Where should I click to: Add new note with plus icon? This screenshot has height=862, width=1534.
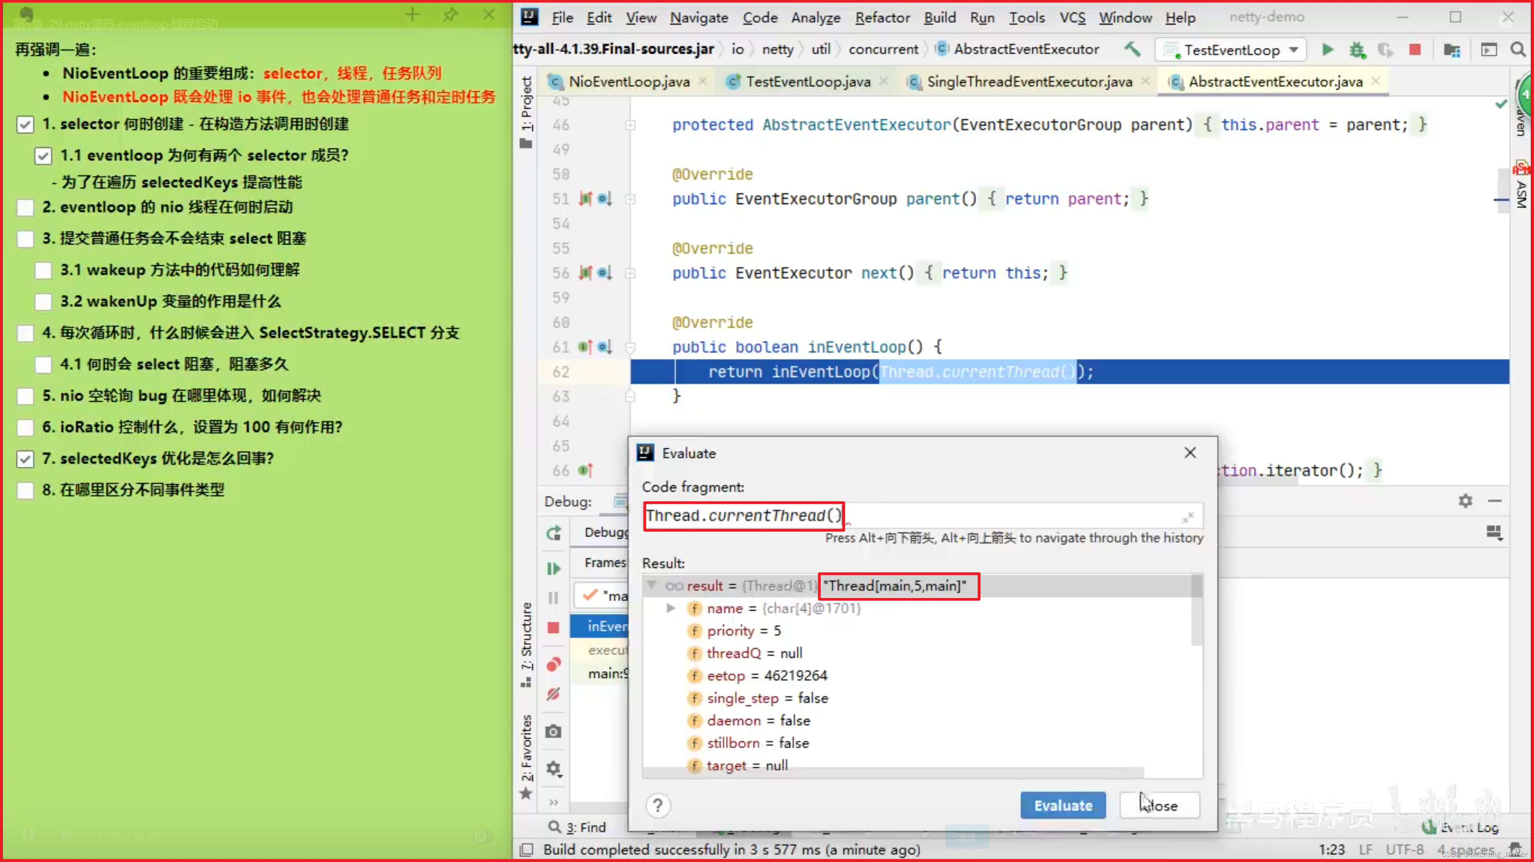pos(412,14)
